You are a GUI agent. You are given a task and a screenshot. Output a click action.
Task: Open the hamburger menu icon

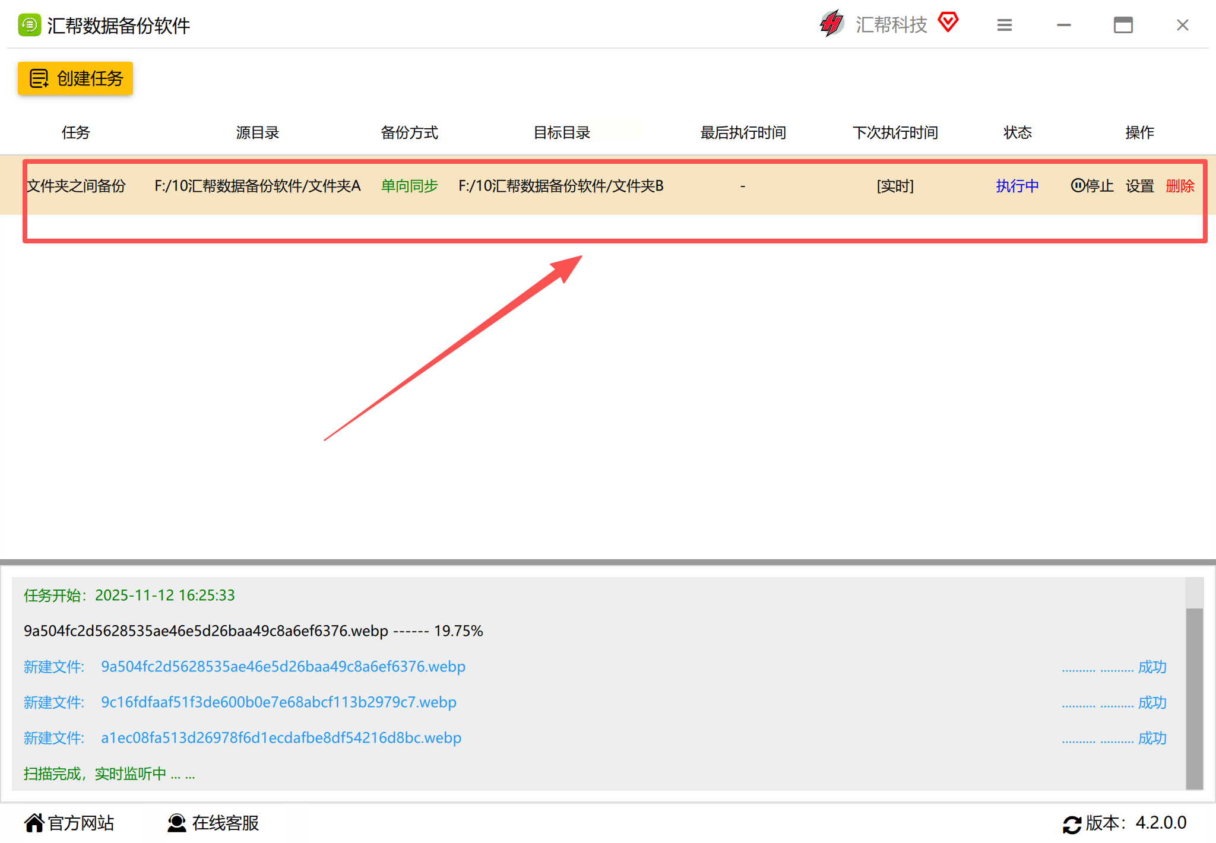point(1004,26)
